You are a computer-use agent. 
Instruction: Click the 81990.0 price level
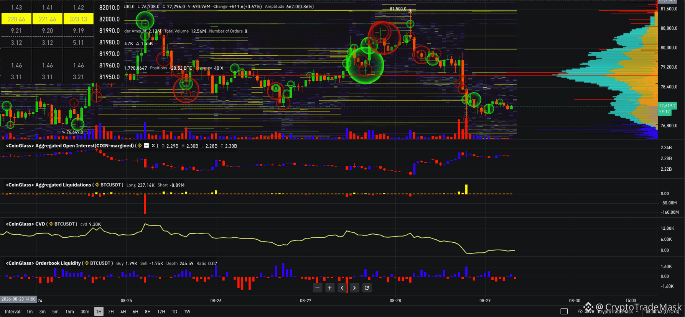109,31
